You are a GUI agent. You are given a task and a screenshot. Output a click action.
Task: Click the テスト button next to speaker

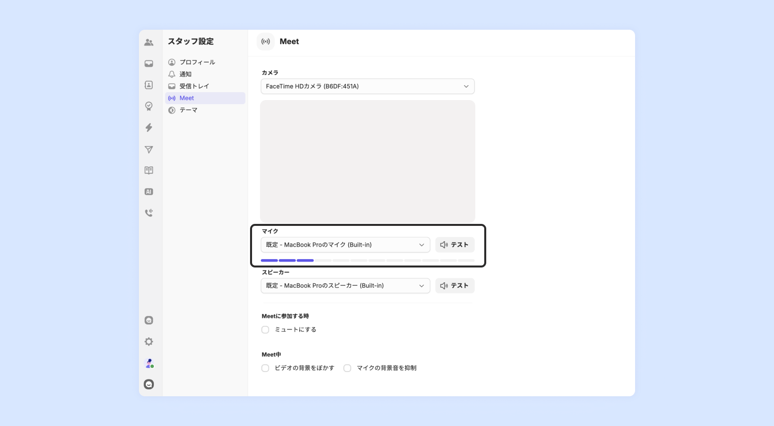pos(455,286)
